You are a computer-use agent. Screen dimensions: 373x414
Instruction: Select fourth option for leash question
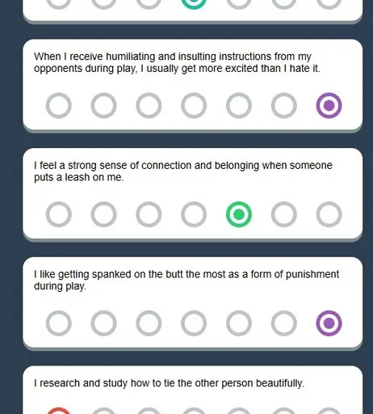tap(194, 214)
